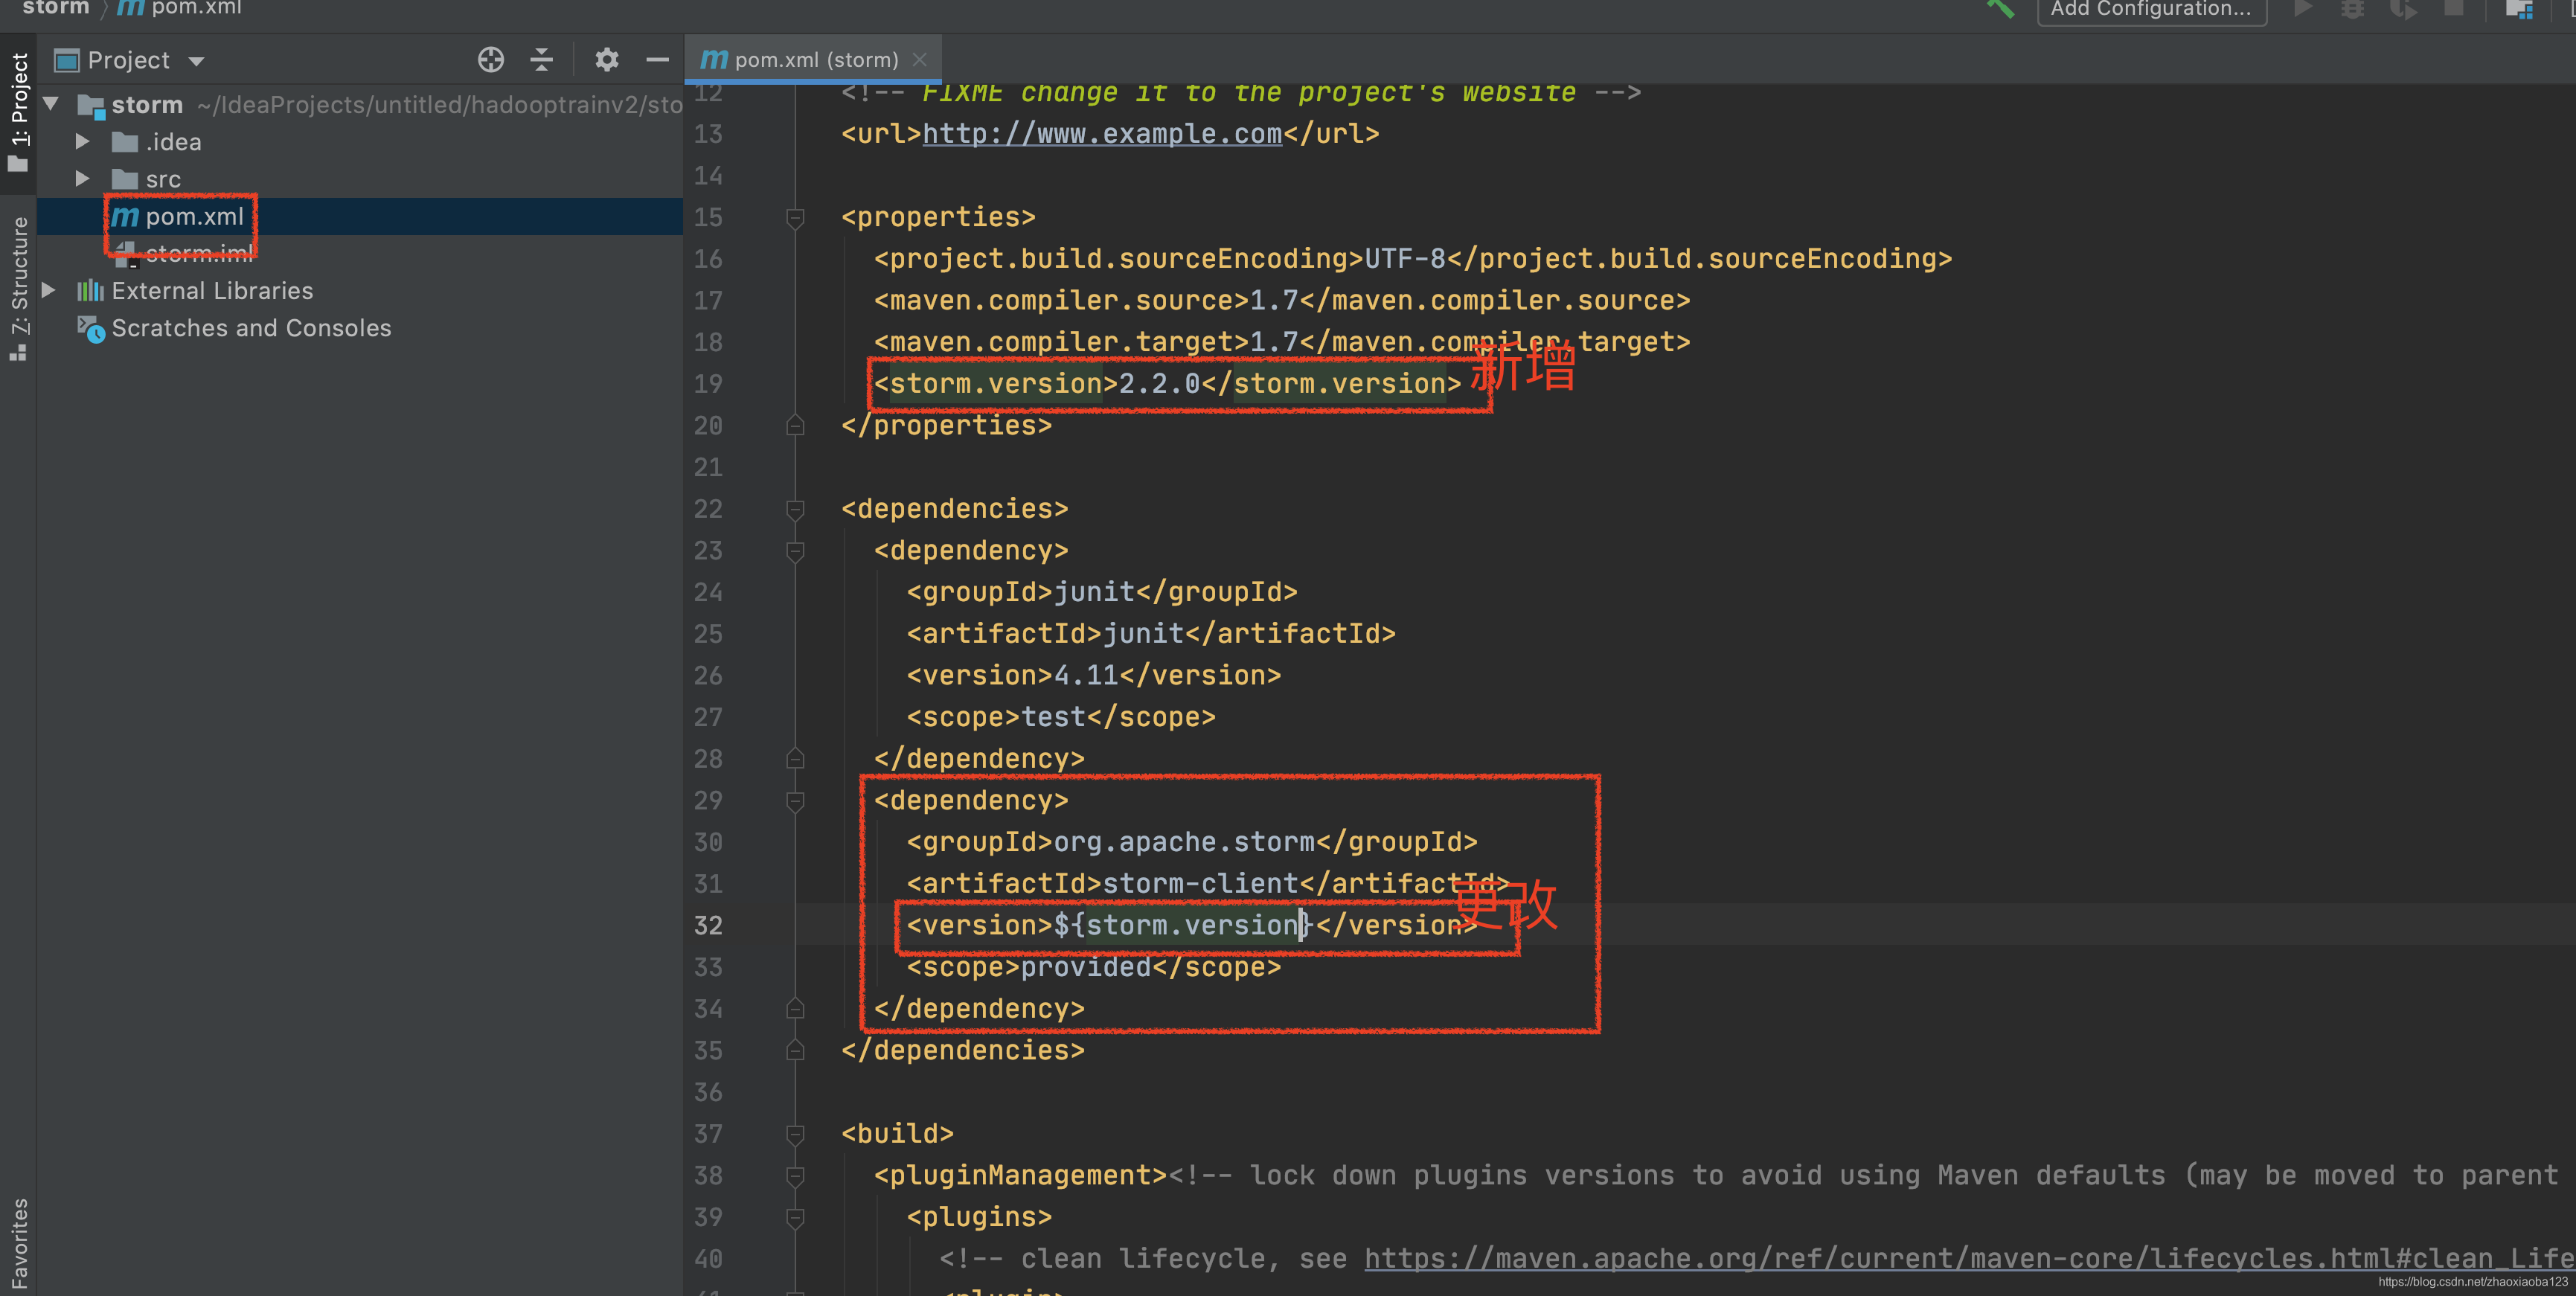Click maven.compiler.target line 18
Image resolution: width=2576 pixels, height=1296 pixels.
(1282, 343)
